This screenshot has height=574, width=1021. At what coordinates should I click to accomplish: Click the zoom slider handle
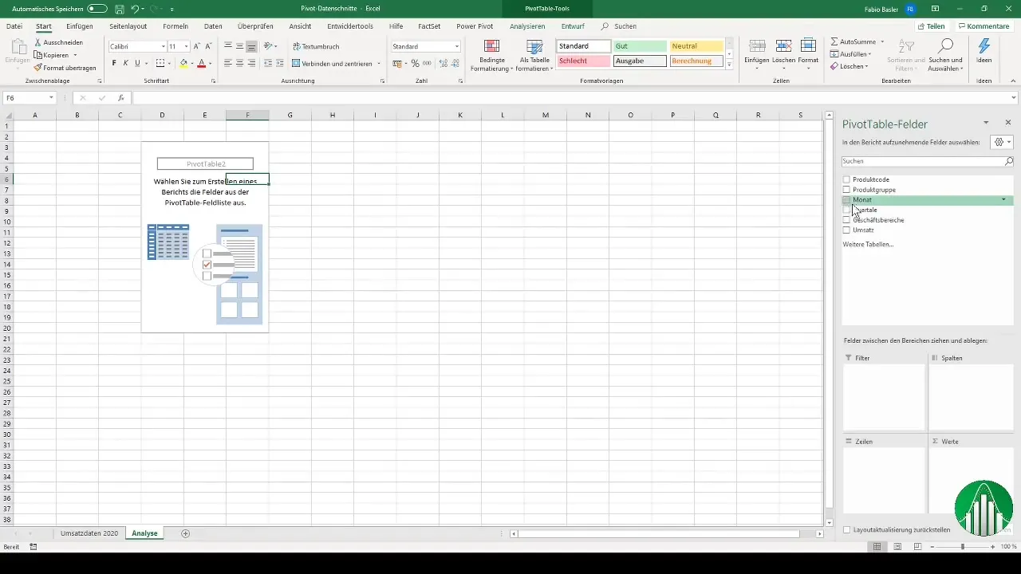coord(963,547)
